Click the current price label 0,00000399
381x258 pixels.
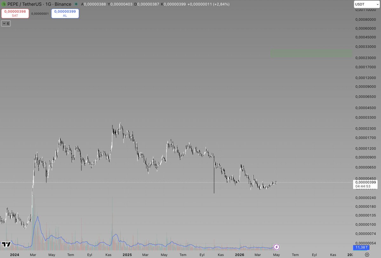(366, 182)
